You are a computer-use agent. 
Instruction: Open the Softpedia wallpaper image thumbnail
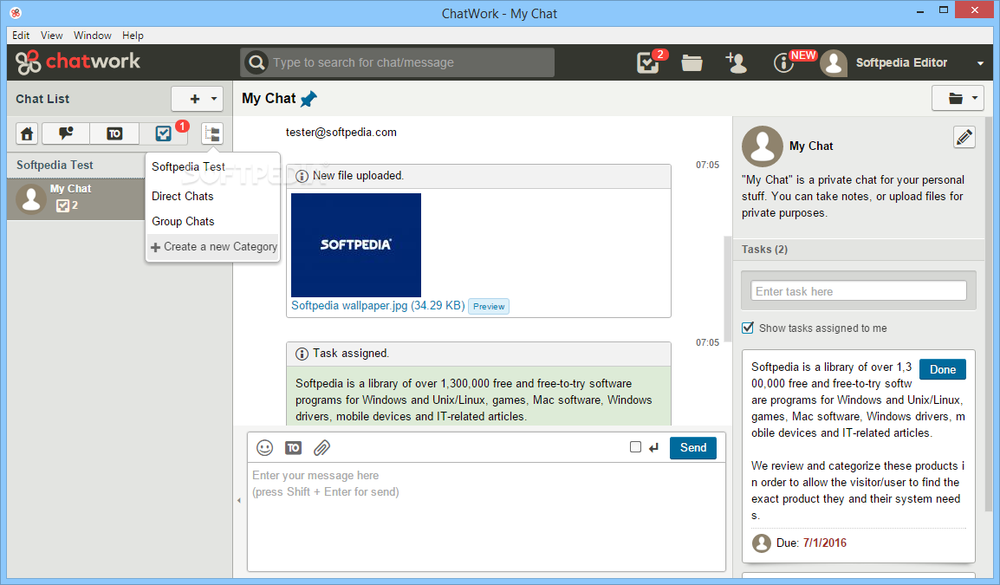coord(356,245)
